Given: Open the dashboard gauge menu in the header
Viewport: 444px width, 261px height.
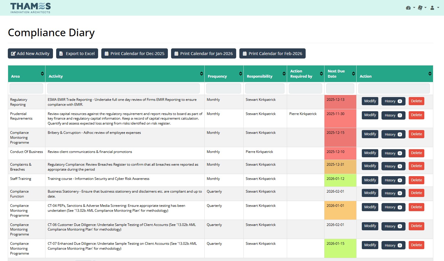Looking at the screenshot, I should [x=410, y=8].
